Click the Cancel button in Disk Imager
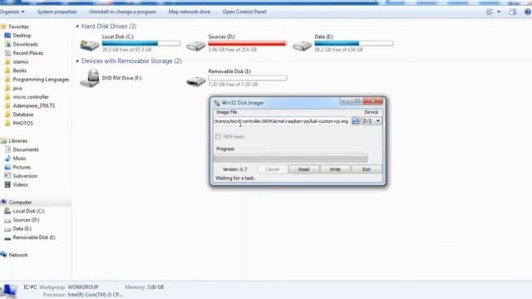Screen dimensions: 532x299 click(x=272, y=169)
